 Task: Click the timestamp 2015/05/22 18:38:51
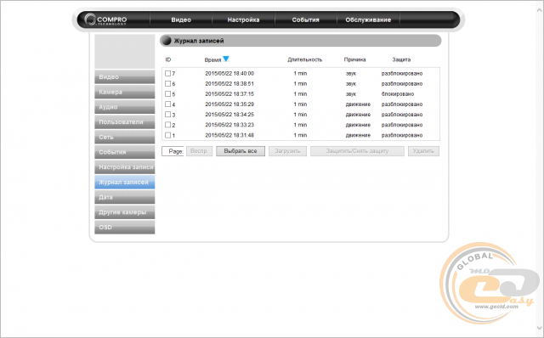pyautogui.click(x=229, y=83)
